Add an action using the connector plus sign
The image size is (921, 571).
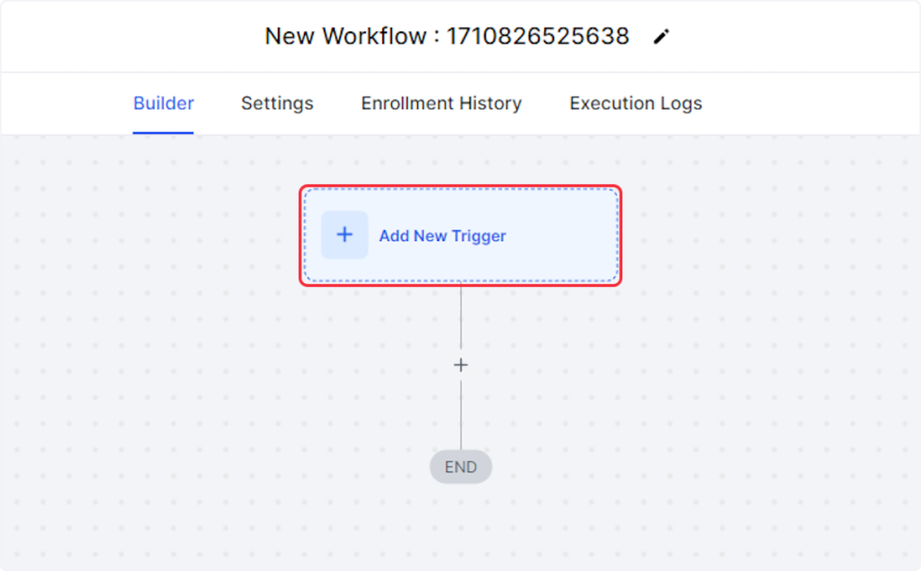[x=460, y=365]
